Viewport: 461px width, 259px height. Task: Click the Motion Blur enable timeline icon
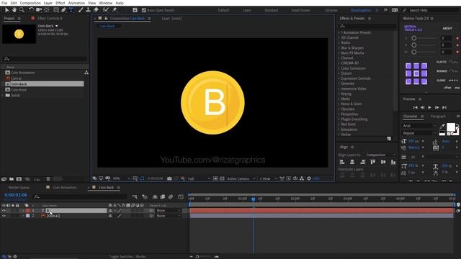click(x=171, y=197)
